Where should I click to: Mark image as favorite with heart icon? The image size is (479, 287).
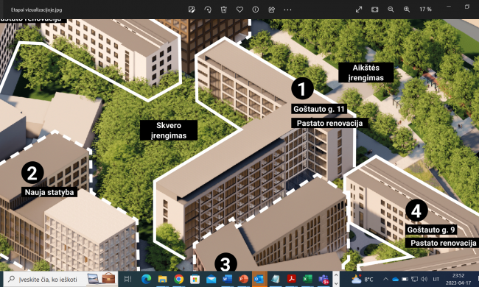[x=239, y=10]
